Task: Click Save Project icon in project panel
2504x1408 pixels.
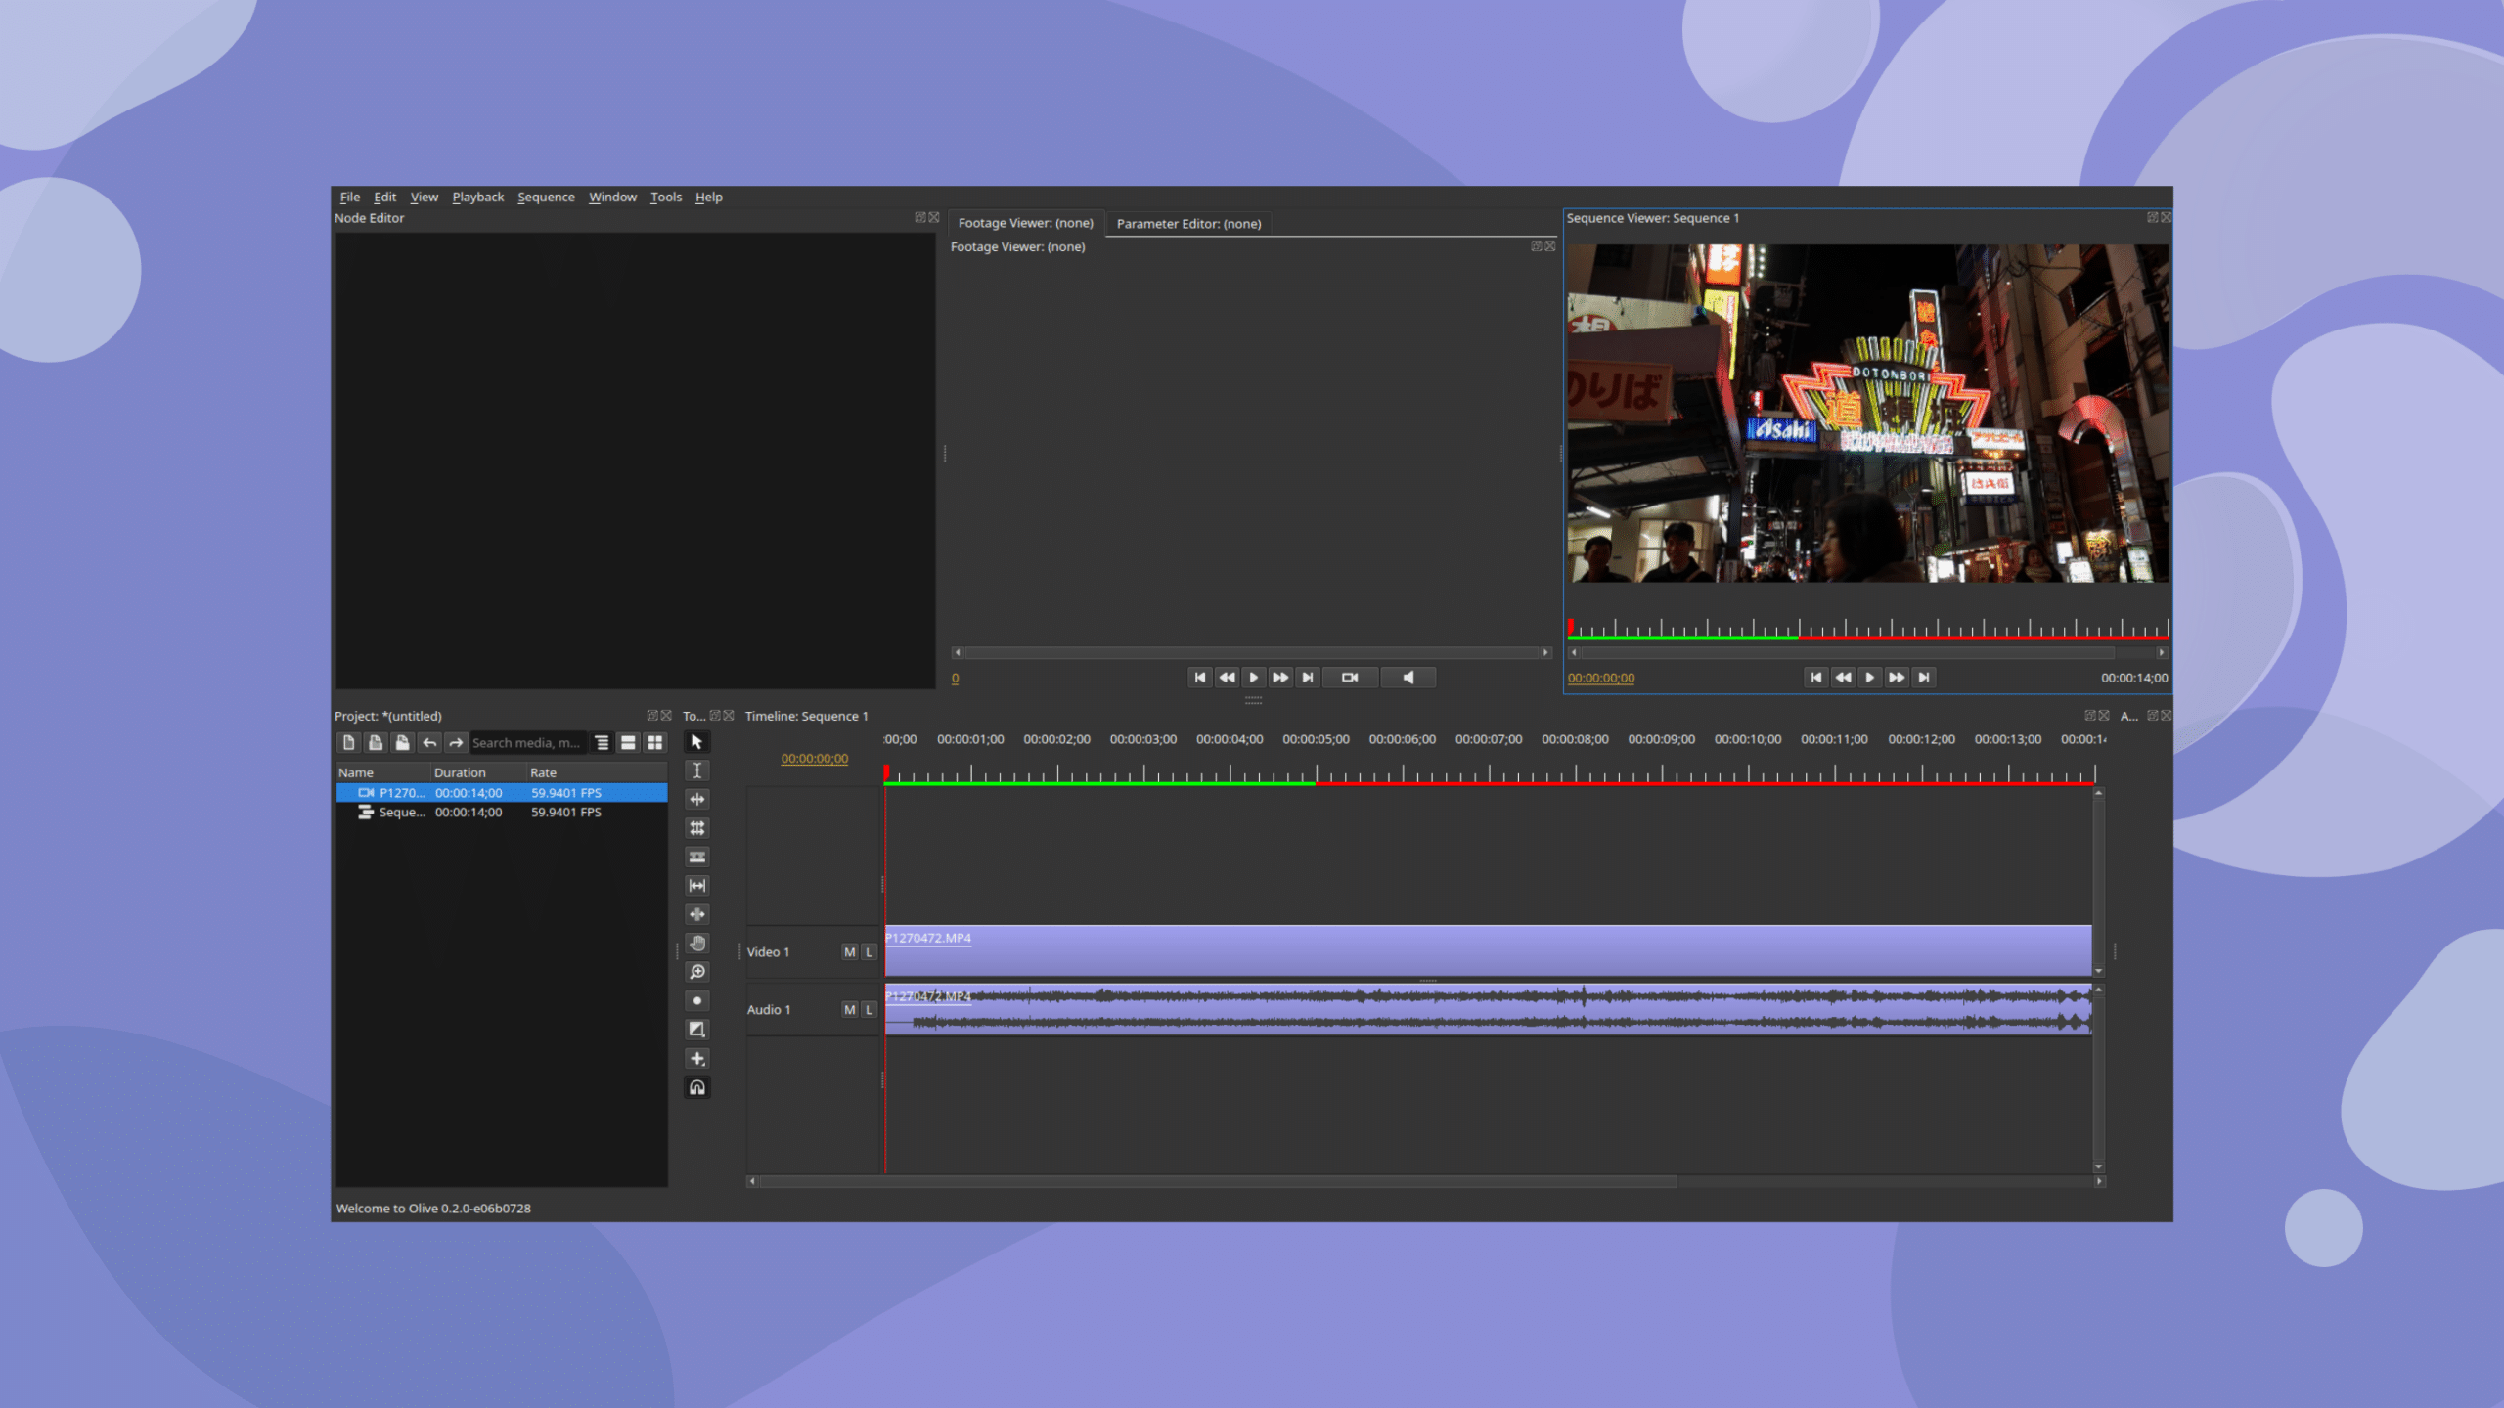Action: point(402,743)
